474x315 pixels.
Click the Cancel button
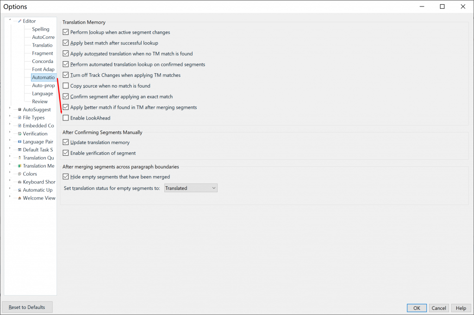pyautogui.click(x=439, y=308)
